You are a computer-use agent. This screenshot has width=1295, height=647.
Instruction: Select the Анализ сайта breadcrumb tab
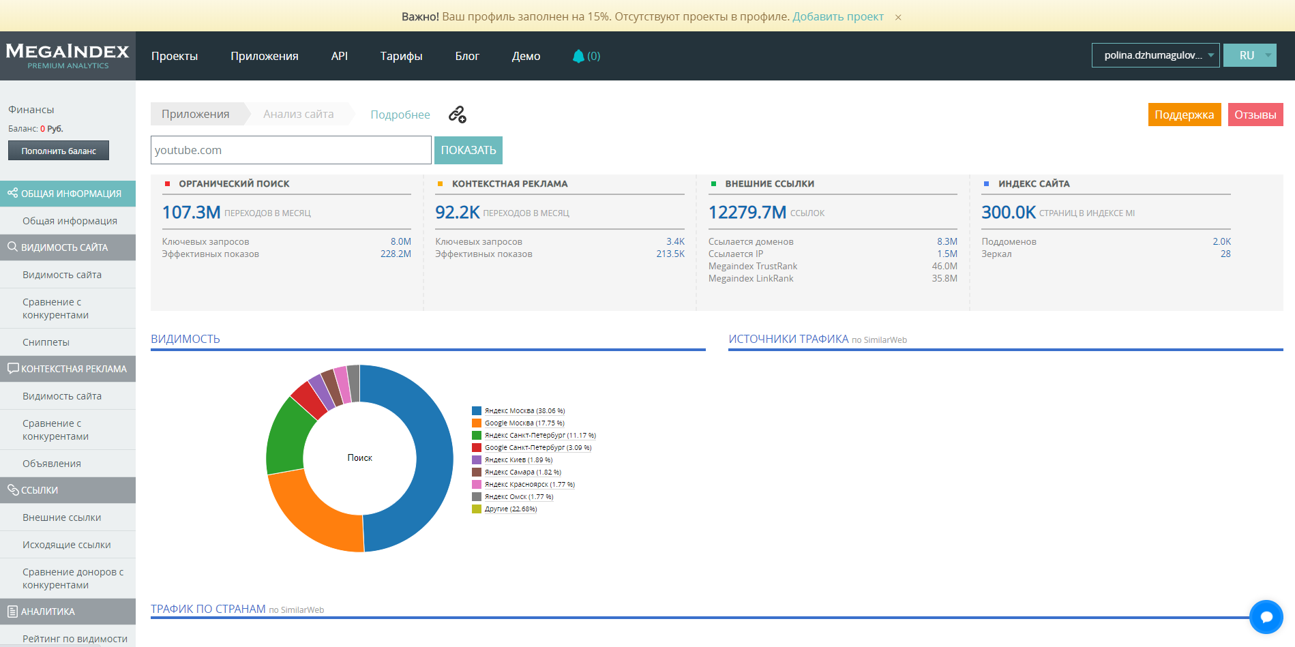coord(299,114)
